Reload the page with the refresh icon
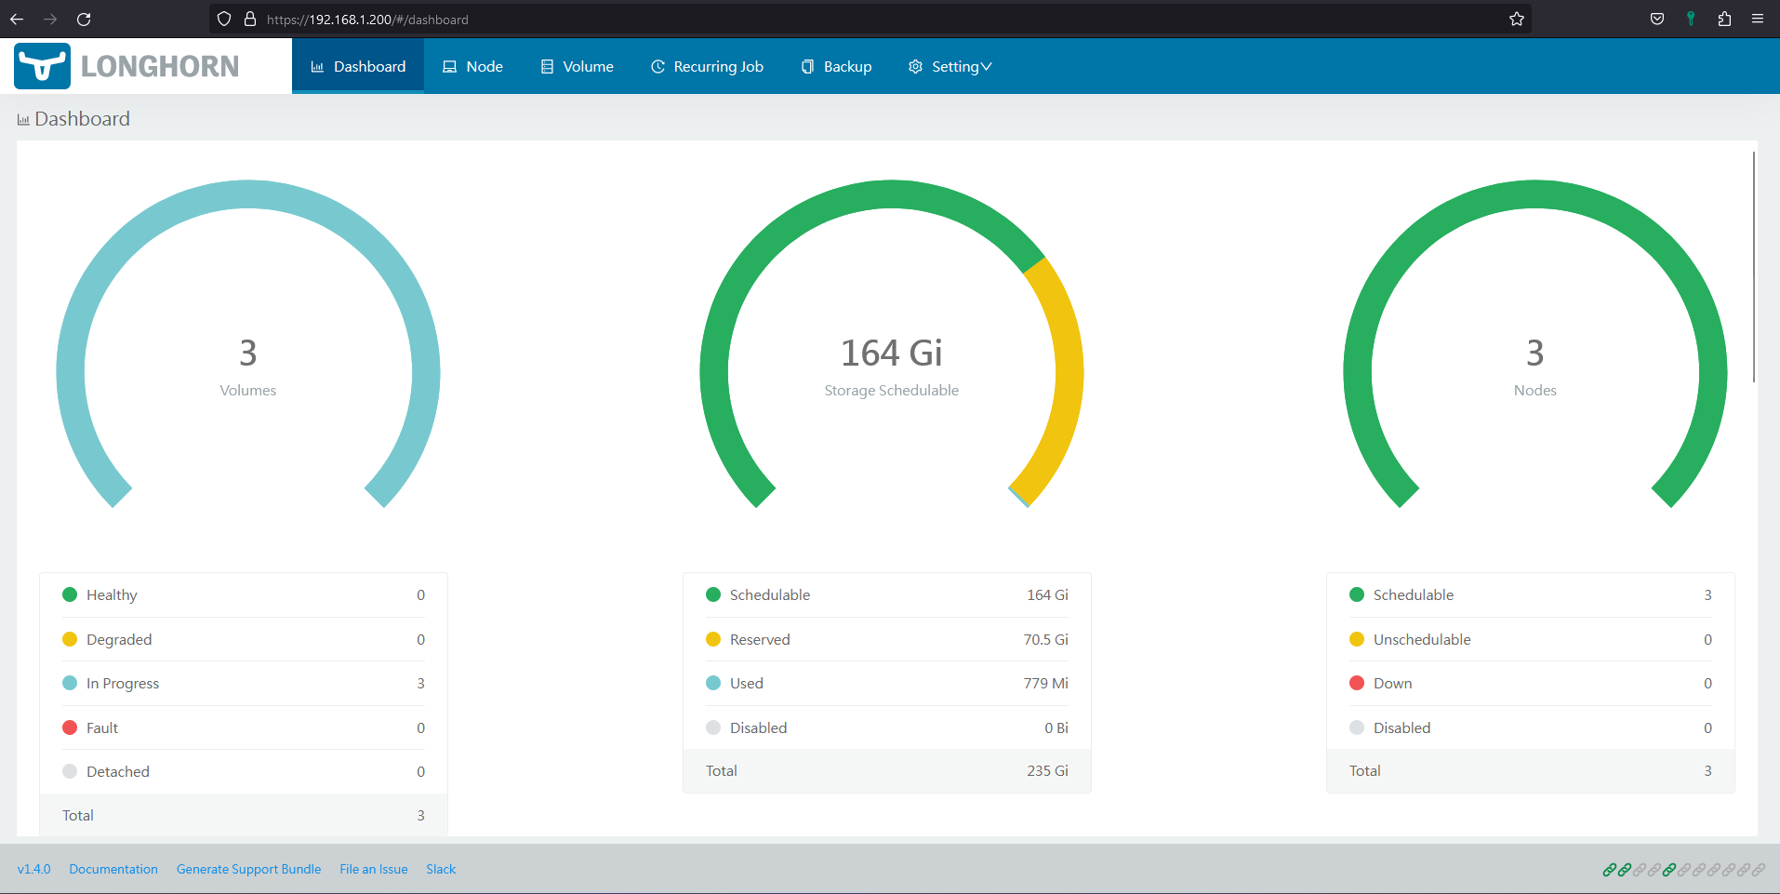Screen dimensions: 1780x894 (x=84, y=19)
